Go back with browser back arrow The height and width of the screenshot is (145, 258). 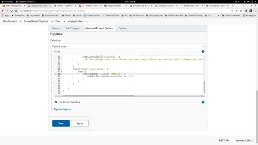coord(3,11)
